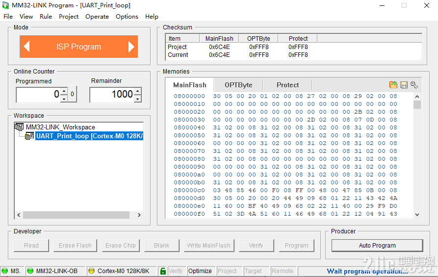Click the Erase Chip button
The image size is (438, 277).
(121, 246)
